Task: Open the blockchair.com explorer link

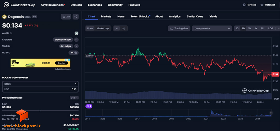Action: coord(63,40)
